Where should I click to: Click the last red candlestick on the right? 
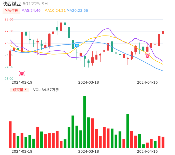tap(163, 32)
